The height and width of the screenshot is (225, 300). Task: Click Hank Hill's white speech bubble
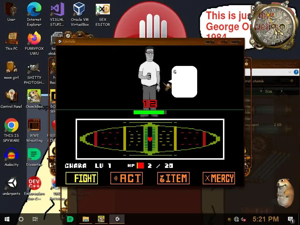pos(184,82)
